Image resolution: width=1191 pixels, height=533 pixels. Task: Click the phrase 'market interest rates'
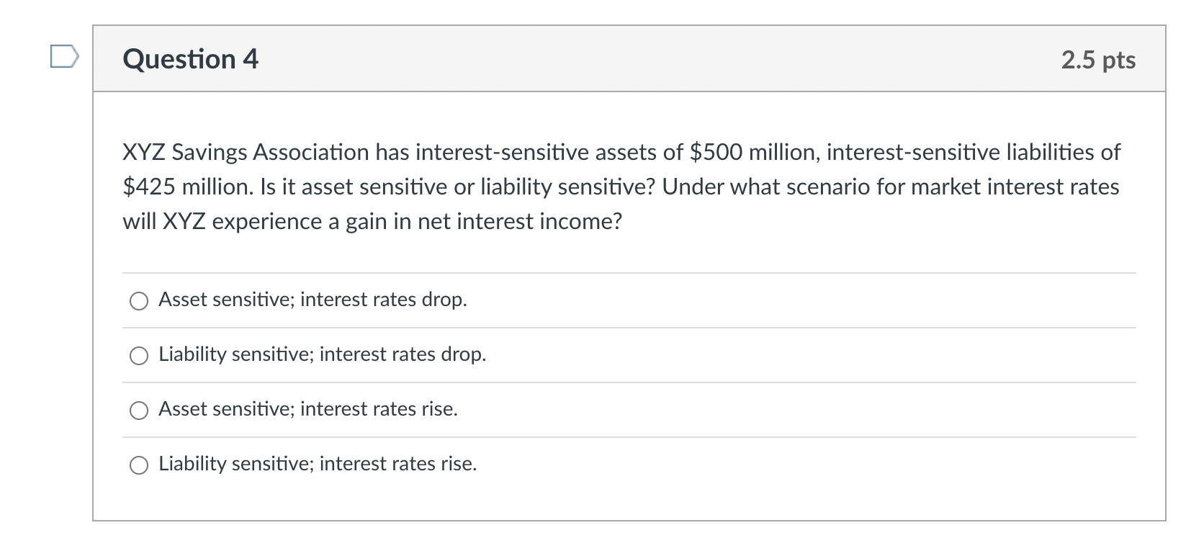pyautogui.click(x=1015, y=187)
